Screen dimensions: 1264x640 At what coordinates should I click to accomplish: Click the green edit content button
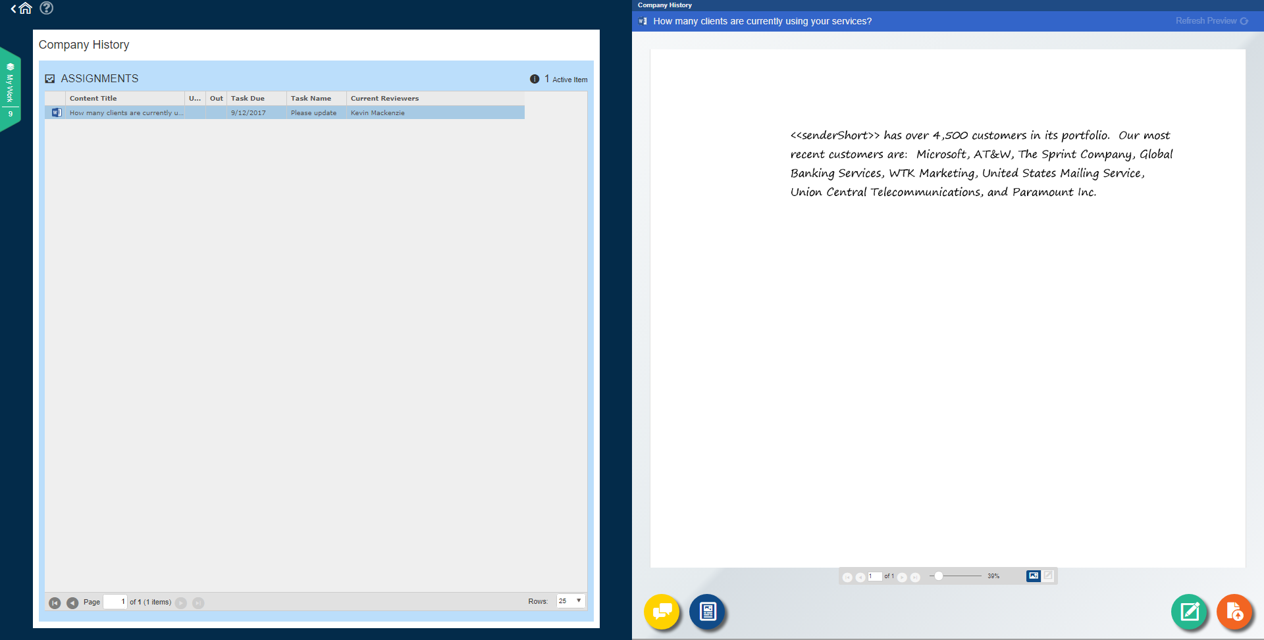pos(1190,612)
